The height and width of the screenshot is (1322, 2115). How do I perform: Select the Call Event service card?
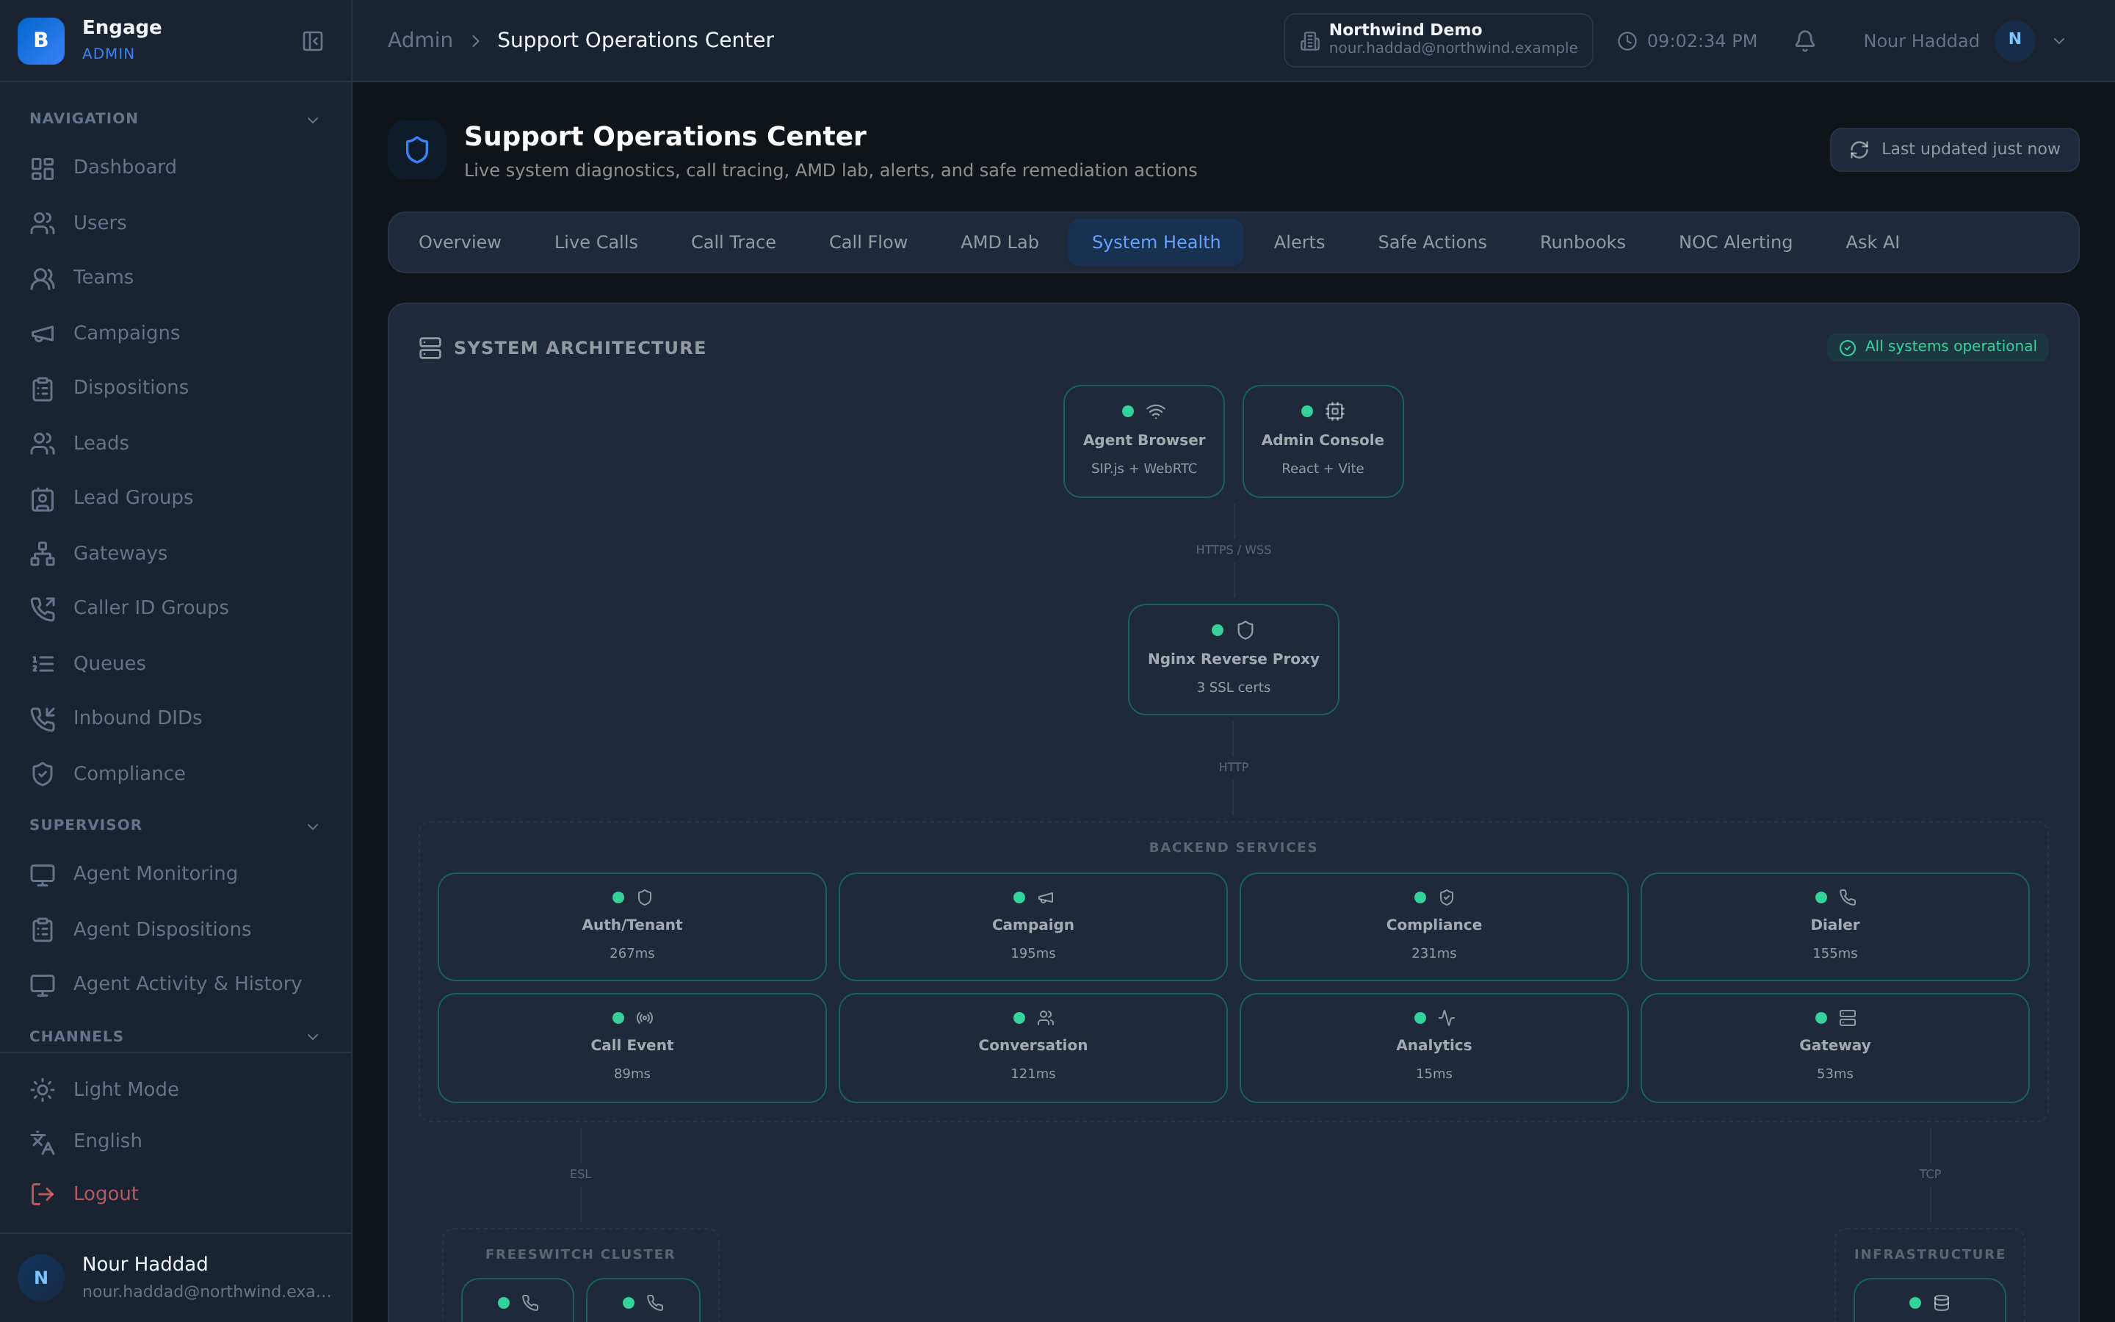[632, 1047]
